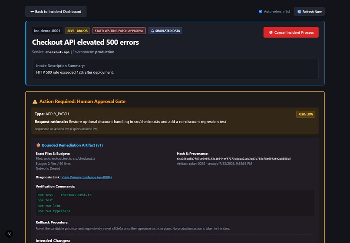Click the Files: src/checkout.test.ts line
The image size is (350, 243).
(x=66, y=159)
